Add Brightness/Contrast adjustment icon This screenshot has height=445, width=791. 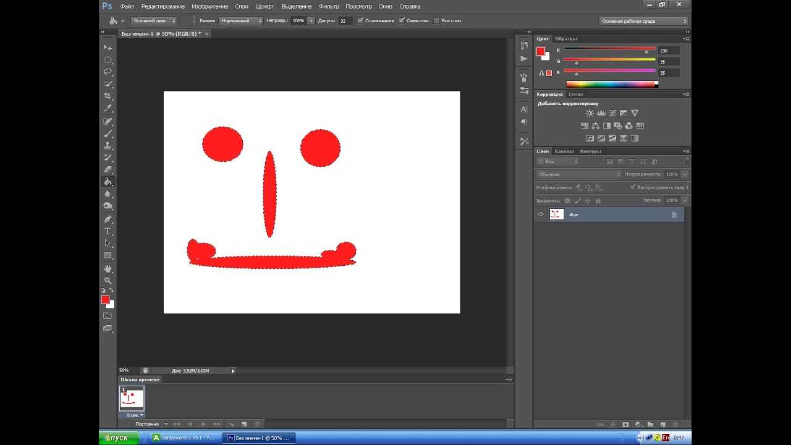click(x=590, y=113)
